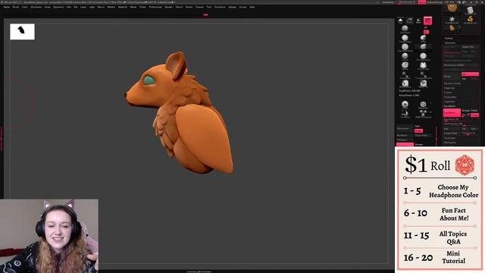
Task: Click the cloud-shaped icon in brush panel top row
Action: tap(401, 20)
